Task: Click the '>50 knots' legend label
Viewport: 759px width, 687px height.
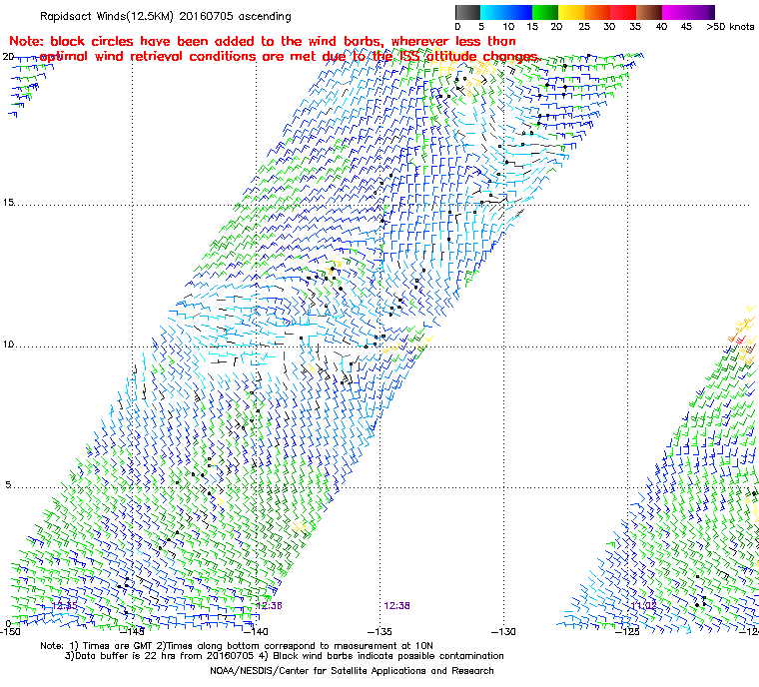Action: click(730, 27)
